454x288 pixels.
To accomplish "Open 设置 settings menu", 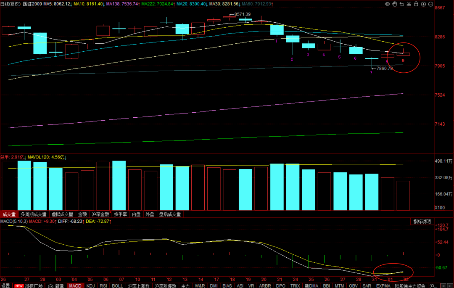I will [x=5, y=285].
